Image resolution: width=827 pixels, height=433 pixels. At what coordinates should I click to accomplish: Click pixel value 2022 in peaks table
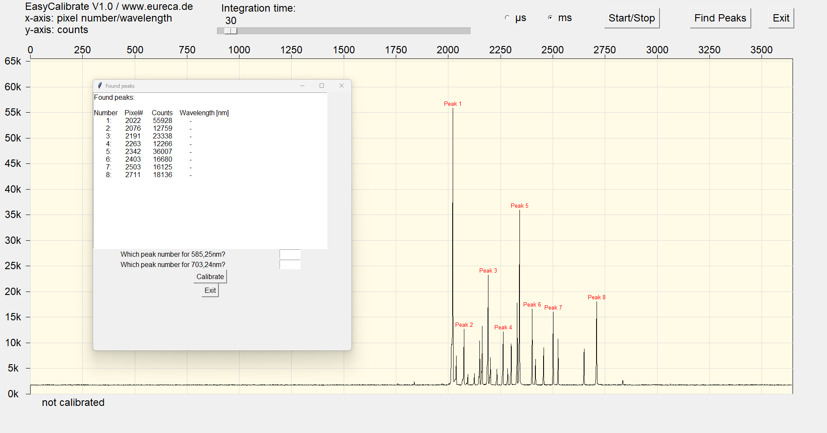pos(133,121)
